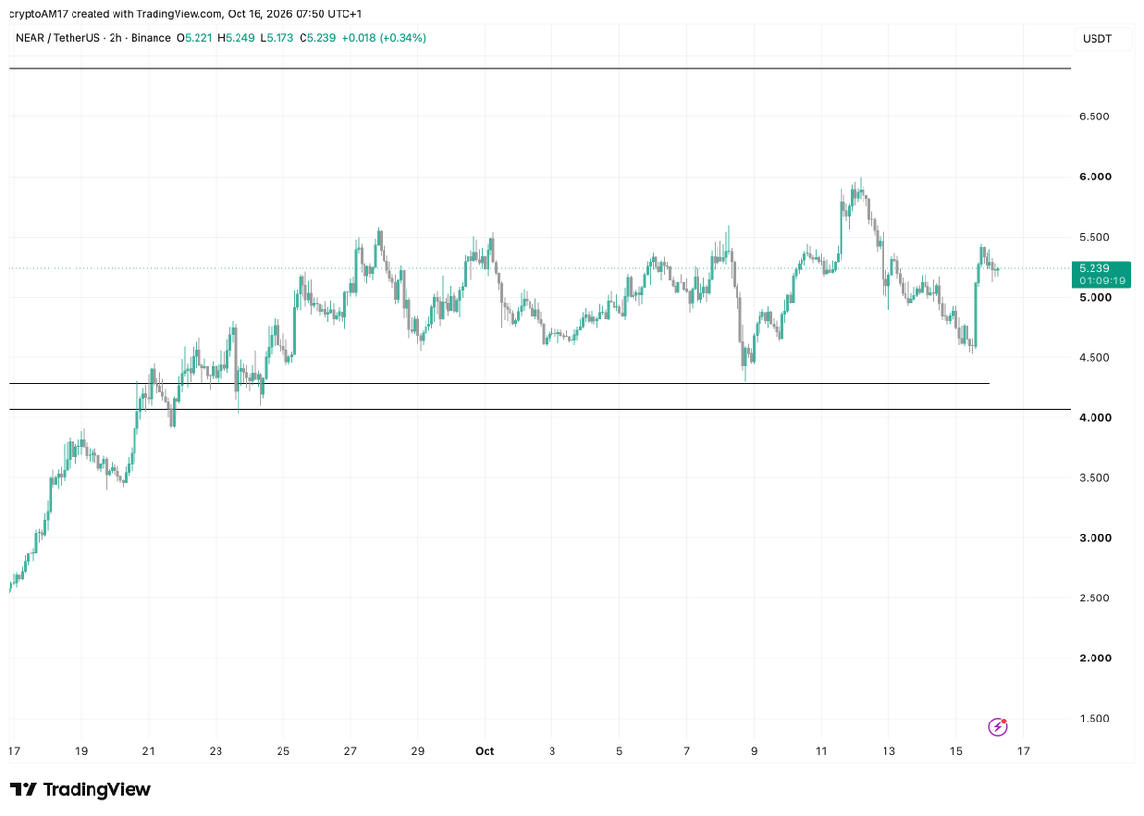Image resolution: width=1144 pixels, height=816 pixels.
Task: Click the Binance exchange label
Action: tap(151, 38)
